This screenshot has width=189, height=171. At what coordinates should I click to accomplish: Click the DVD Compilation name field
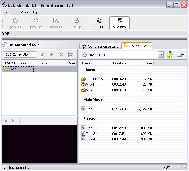point(20,55)
